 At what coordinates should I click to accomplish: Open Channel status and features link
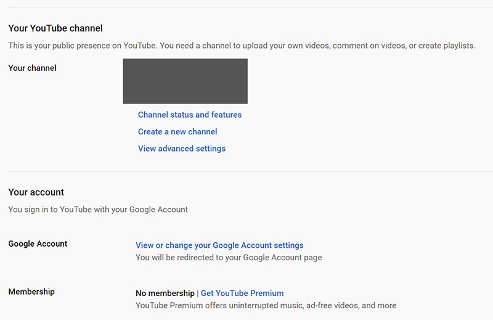click(x=190, y=115)
